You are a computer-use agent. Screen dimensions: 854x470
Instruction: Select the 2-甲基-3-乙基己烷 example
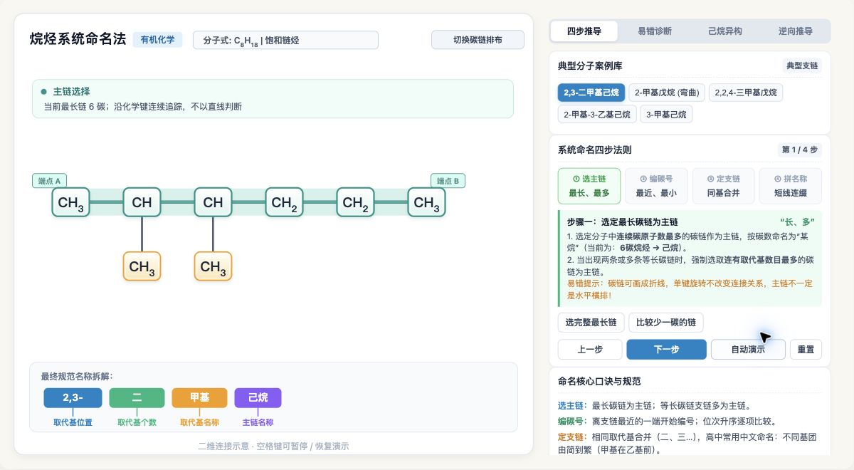596,114
